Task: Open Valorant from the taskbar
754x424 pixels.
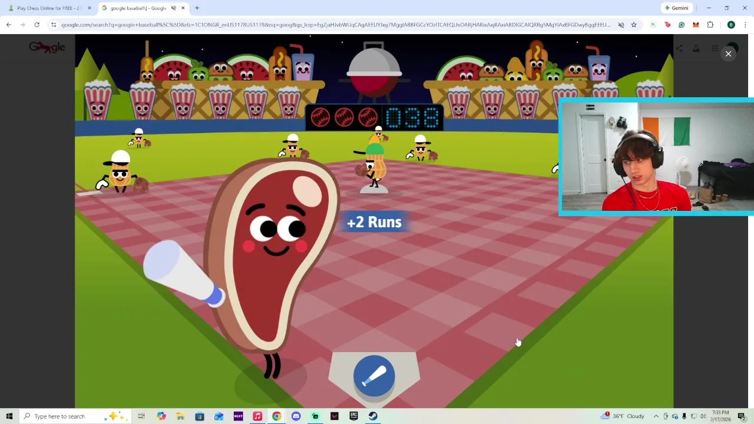Action: (x=334, y=416)
